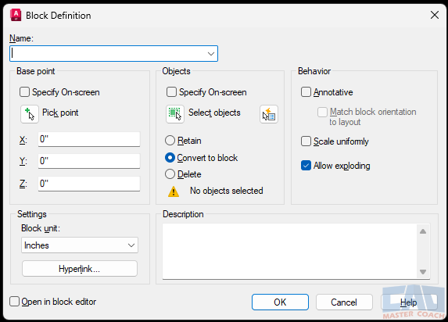Click the Pick point icon button

click(x=30, y=114)
